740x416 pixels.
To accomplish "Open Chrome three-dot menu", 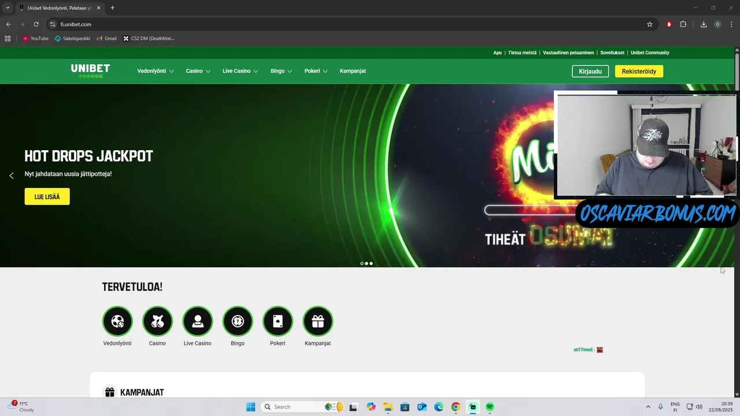I will pos(731,24).
